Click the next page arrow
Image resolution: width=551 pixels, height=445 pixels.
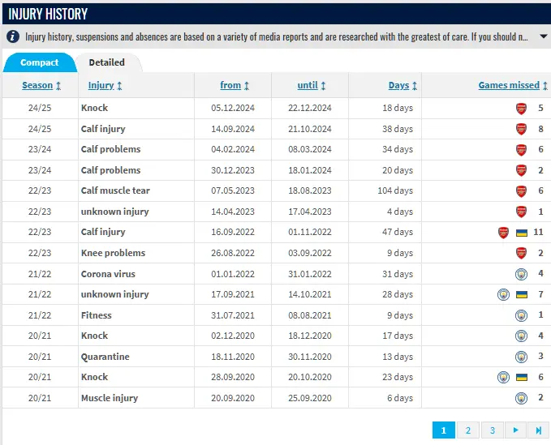[515, 430]
